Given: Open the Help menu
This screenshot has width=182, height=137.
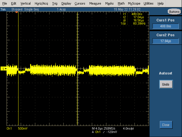Looking at the screenshot, I should 160,3.
